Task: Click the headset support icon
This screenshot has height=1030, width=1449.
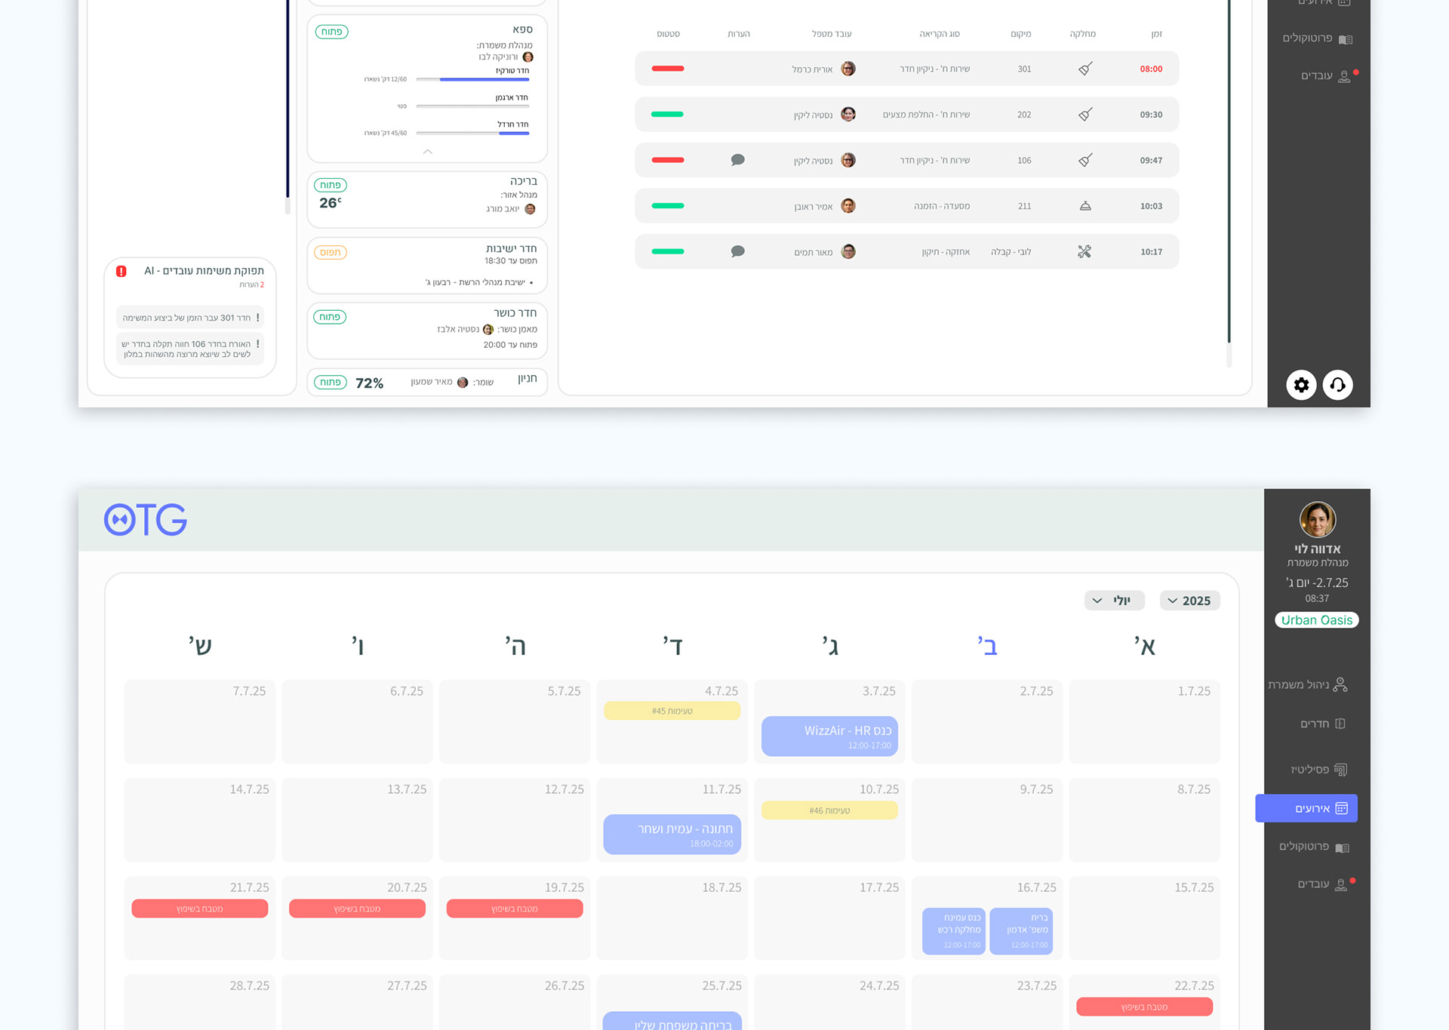Action: [1337, 385]
